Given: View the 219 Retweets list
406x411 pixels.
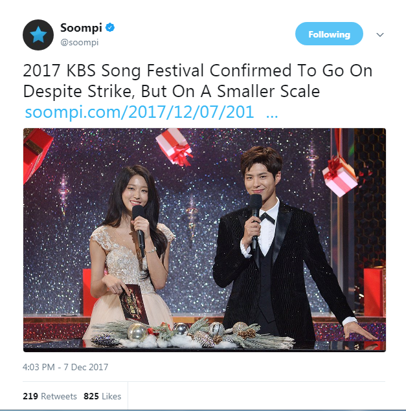Looking at the screenshot, I should [x=50, y=396].
